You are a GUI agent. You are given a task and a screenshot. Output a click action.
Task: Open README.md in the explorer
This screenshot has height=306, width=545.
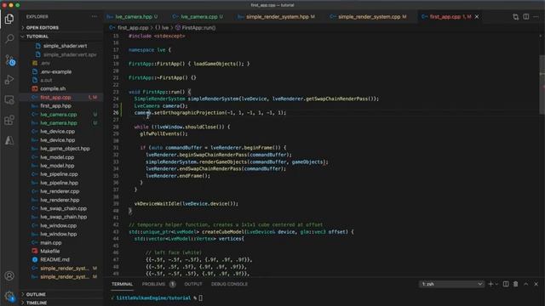coord(54,259)
